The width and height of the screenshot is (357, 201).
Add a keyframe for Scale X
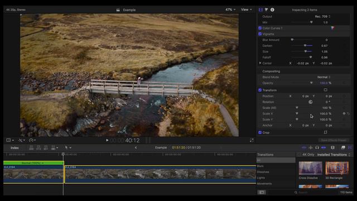coord(344,113)
